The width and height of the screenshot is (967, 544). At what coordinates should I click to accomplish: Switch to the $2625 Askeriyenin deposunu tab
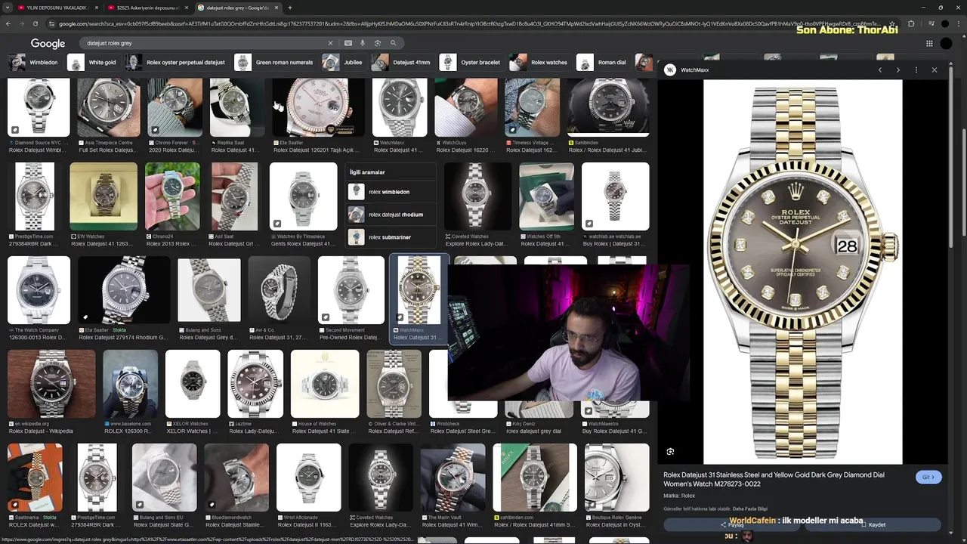[147, 8]
